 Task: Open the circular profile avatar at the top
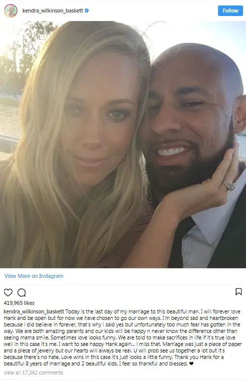pos(10,11)
